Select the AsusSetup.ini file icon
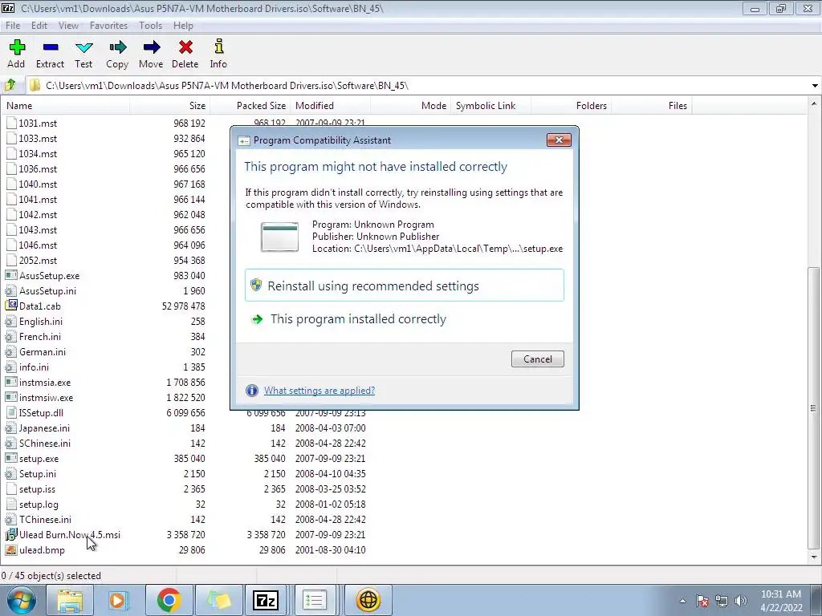 (11, 290)
